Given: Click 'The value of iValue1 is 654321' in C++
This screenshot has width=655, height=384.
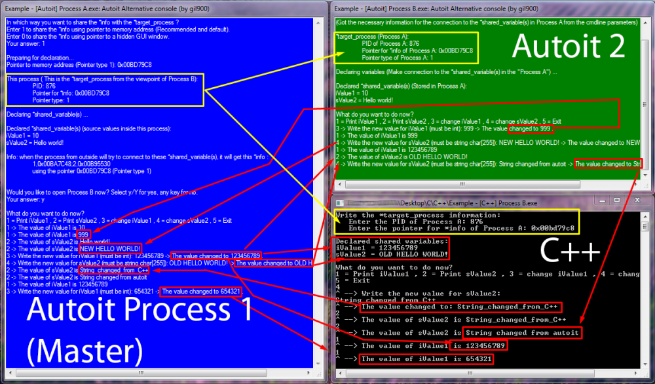Looking at the screenshot, I should (426, 359).
